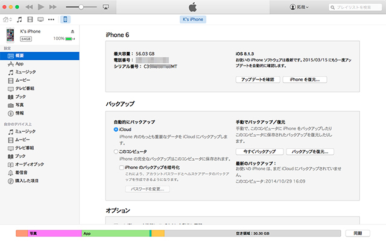Switch to TV shows icon in toolbar
Screen dimensions: 386x242
[x=40, y=19]
